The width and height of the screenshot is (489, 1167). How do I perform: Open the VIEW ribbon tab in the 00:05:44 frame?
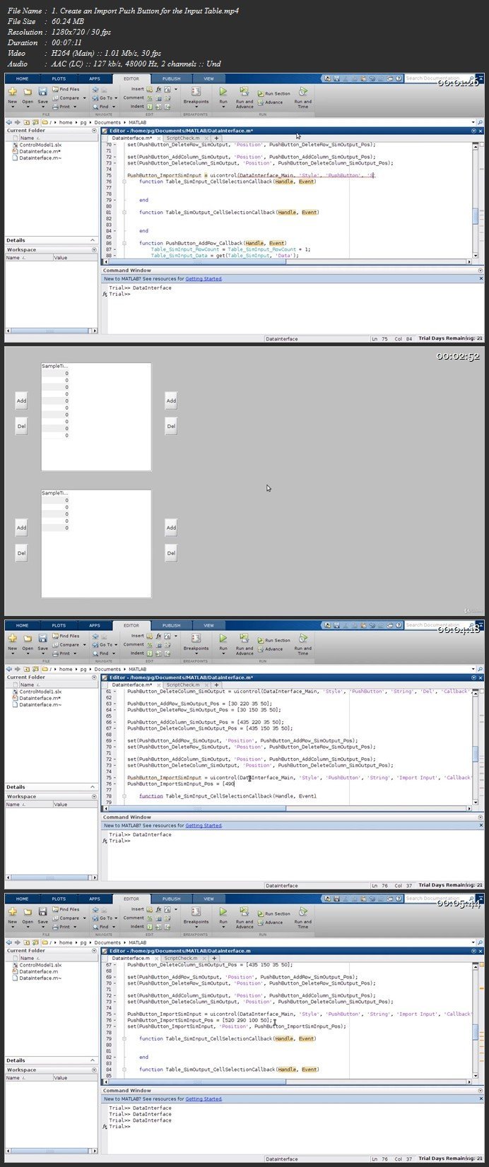pos(208,899)
